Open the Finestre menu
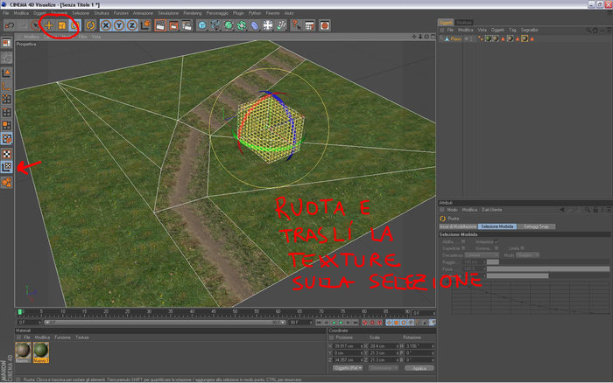 [x=273, y=13]
